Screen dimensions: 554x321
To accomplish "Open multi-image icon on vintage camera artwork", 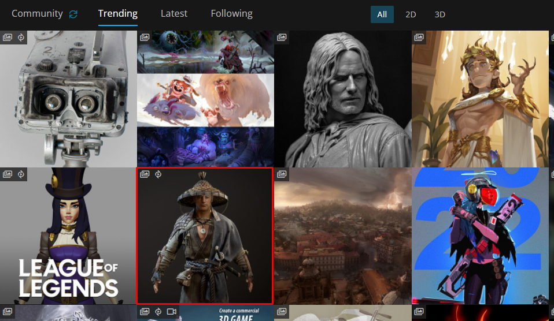I will [x=8, y=37].
